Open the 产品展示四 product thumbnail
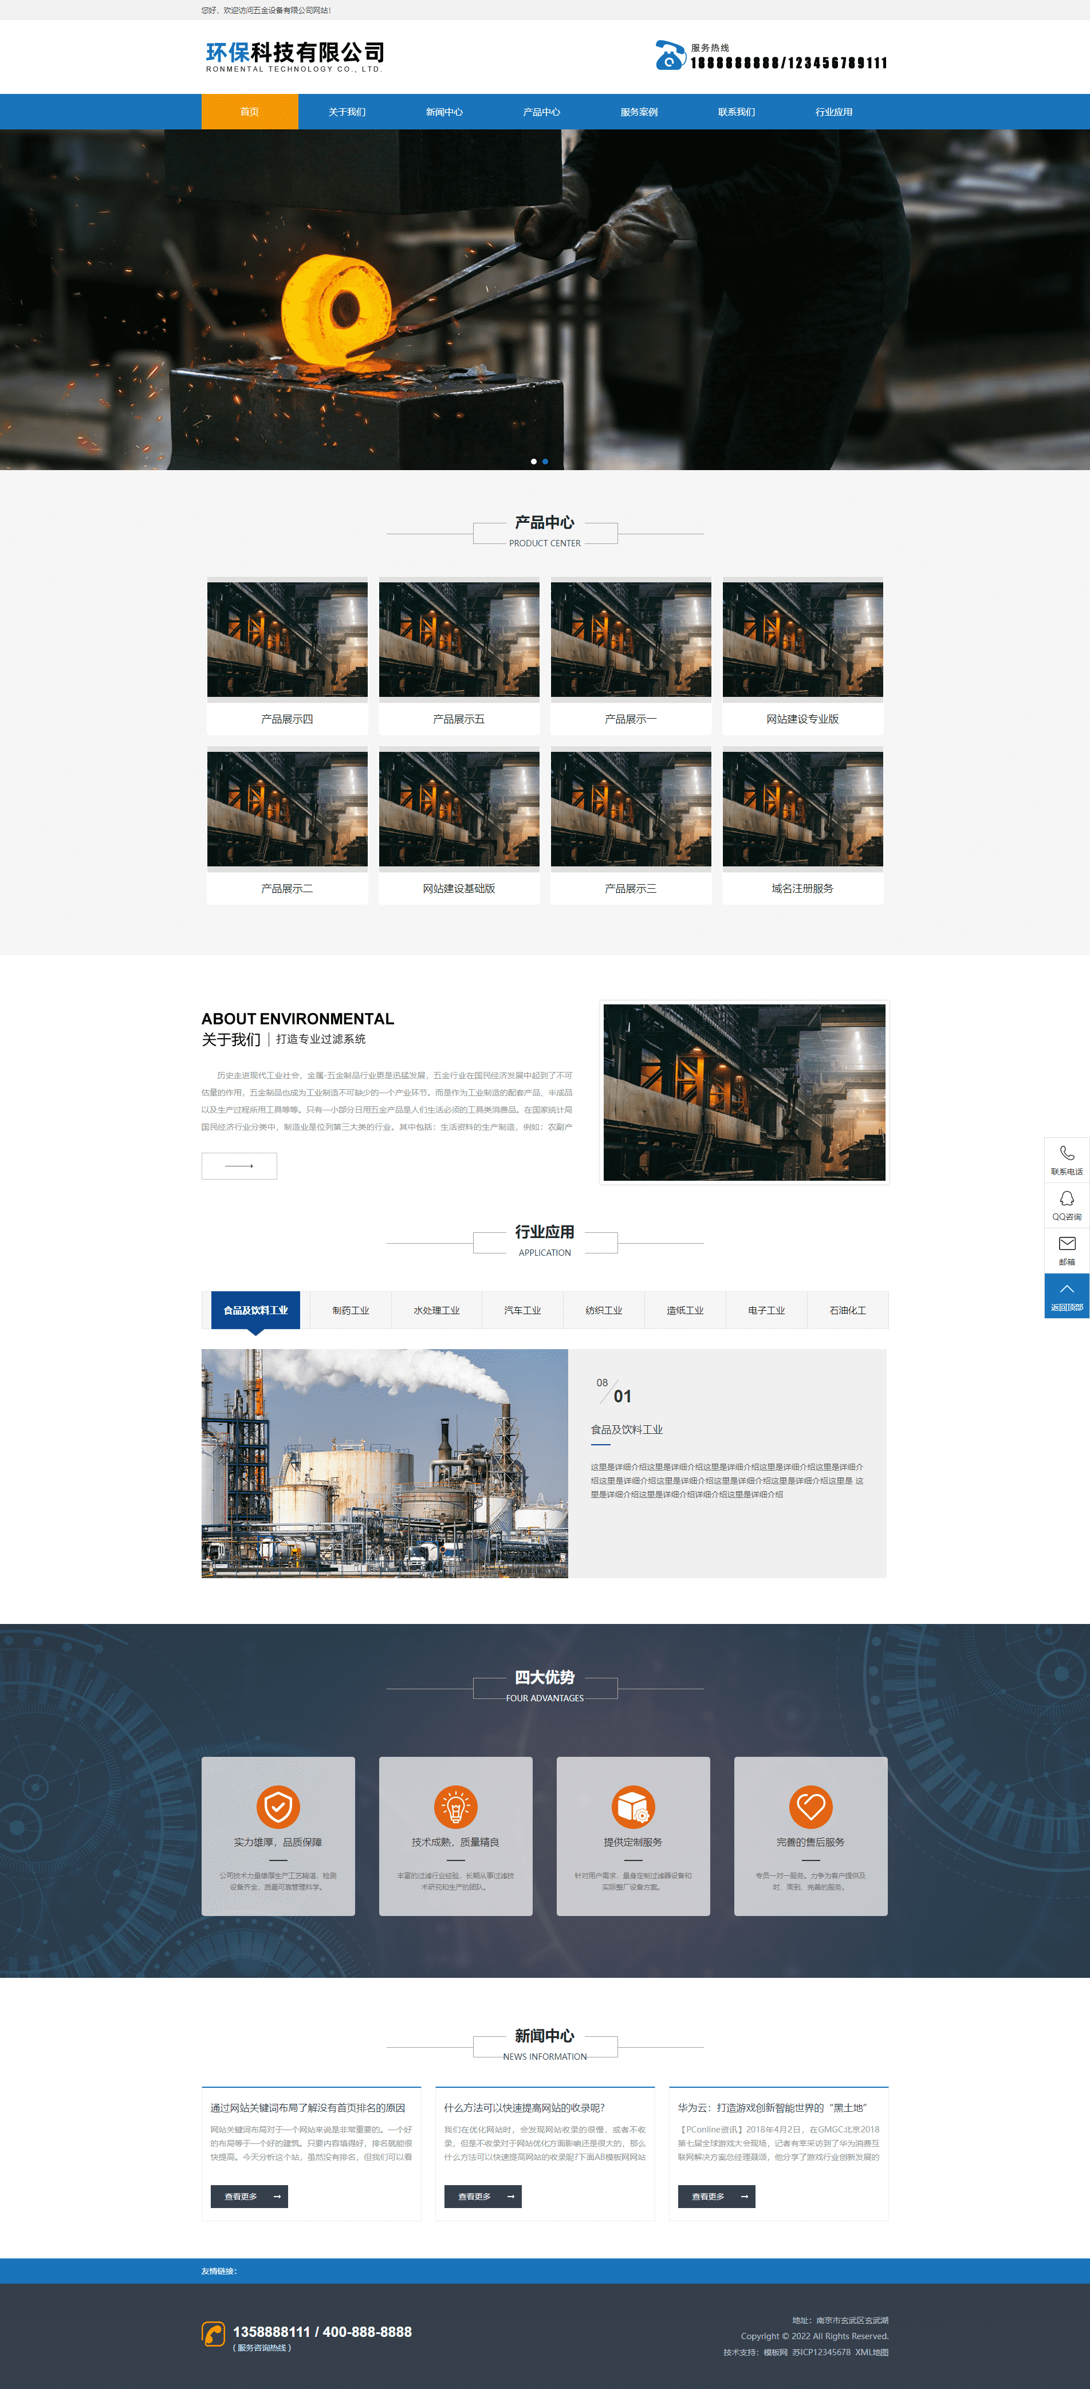This screenshot has width=1090, height=2389. pos(288,640)
